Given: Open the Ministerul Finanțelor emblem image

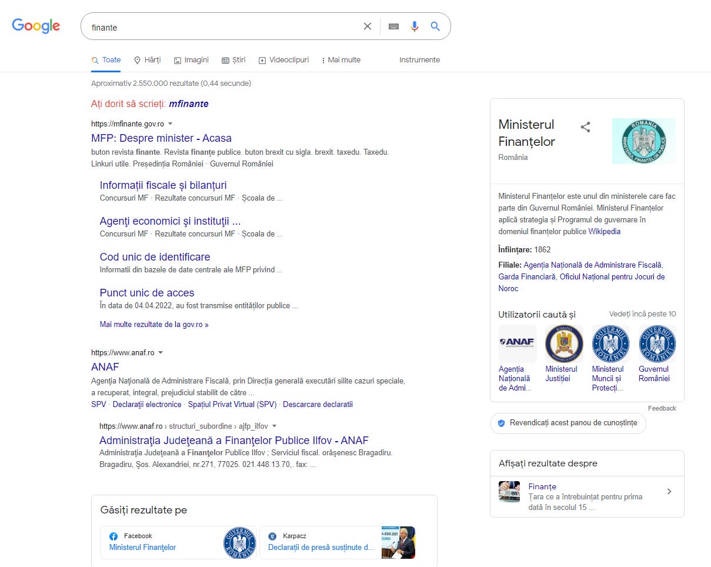Looking at the screenshot, I should tap(643, 141).
